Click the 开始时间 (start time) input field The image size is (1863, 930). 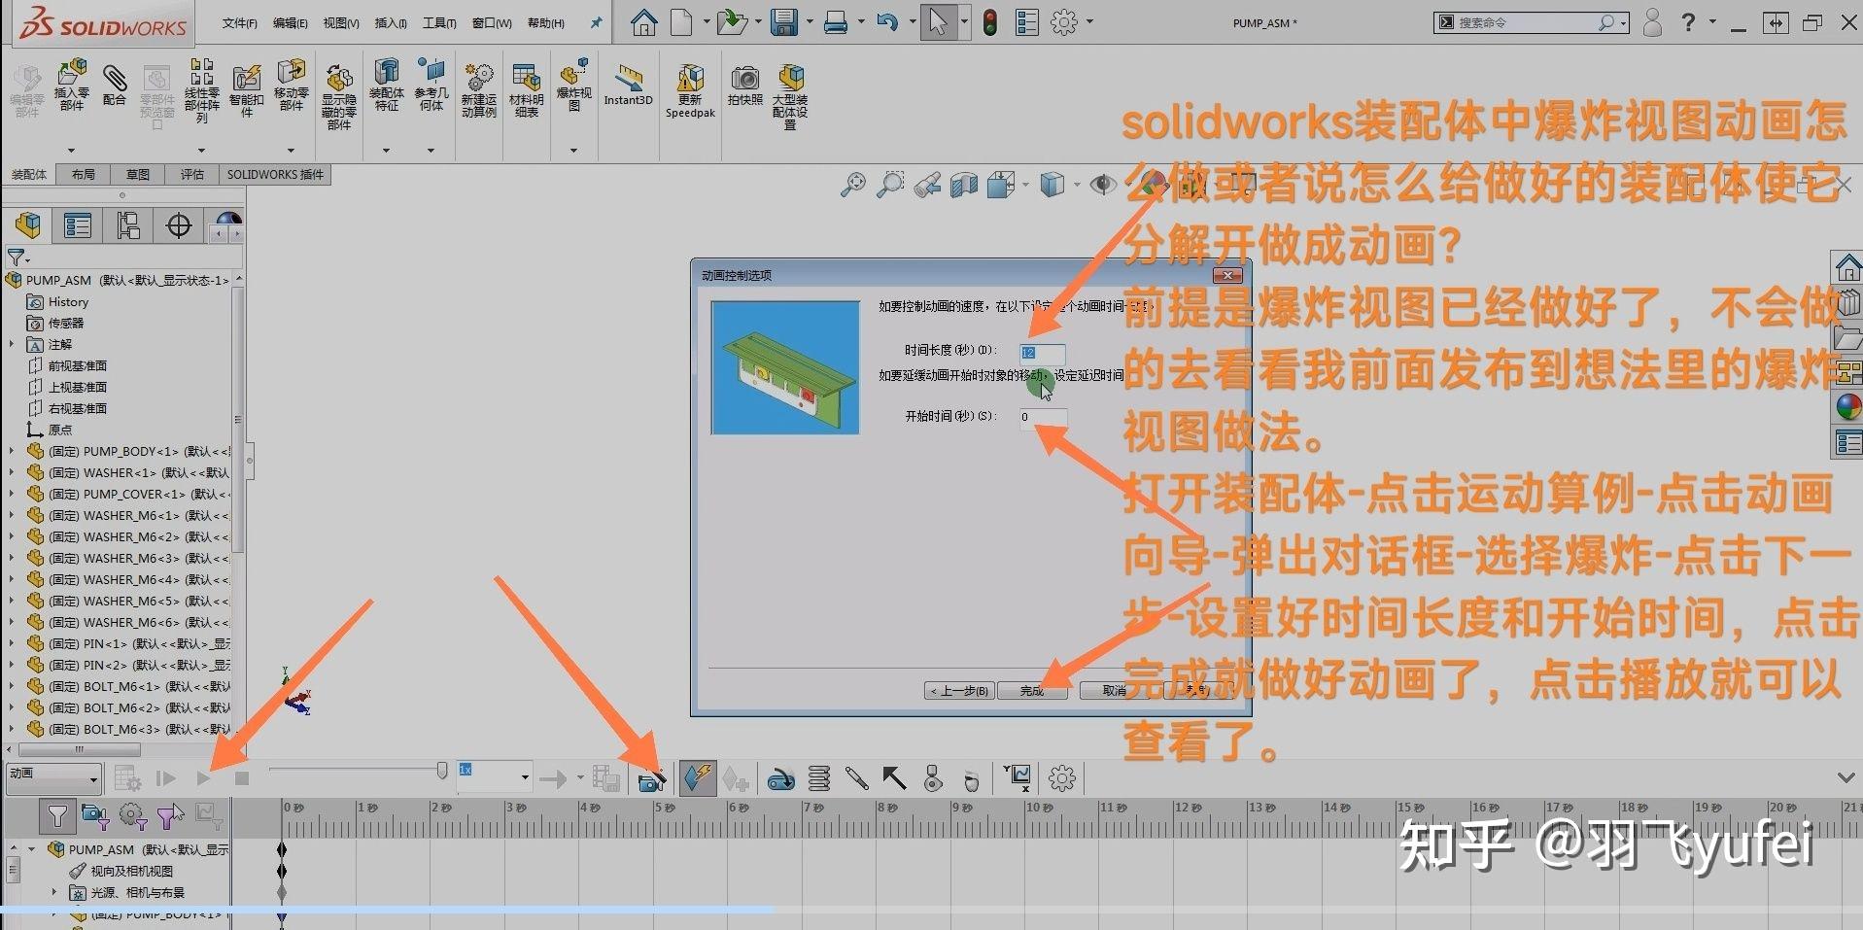point(1043,418)
